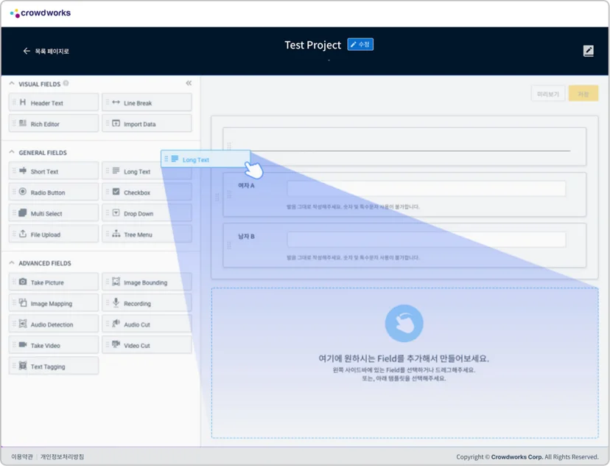Select the Checkbox field label

(137, 192)
